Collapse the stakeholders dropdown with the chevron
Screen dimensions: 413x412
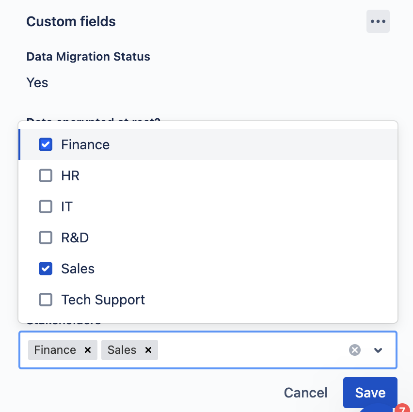(378, 350)
